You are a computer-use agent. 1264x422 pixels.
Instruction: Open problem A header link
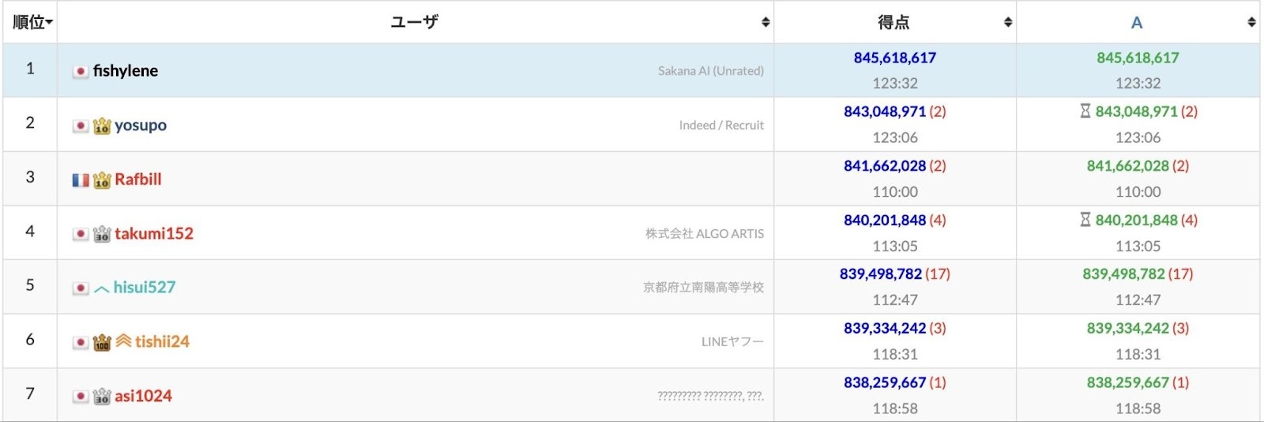[1137, 23]
